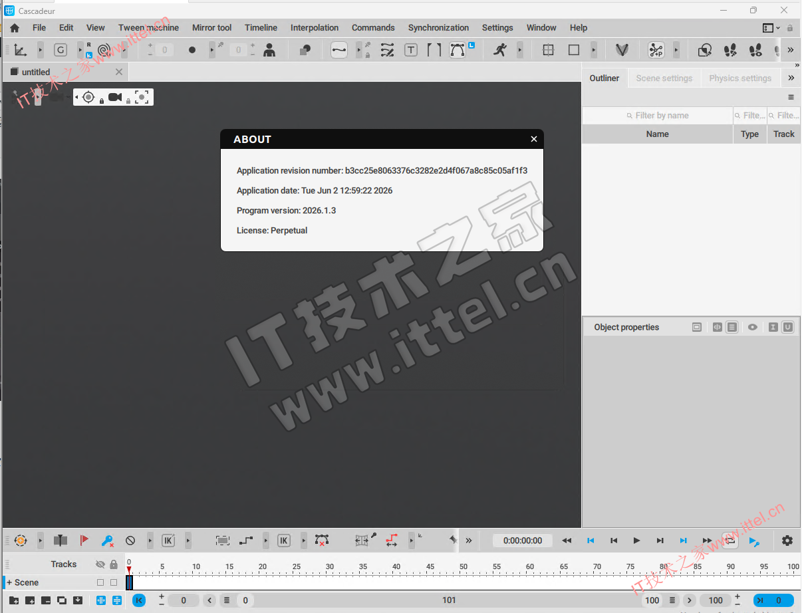Image resolution: width=802 pixels, height=613 pixels.
Task: Toggle Scene track visibility checkbox
Action: tap(100, 582)
